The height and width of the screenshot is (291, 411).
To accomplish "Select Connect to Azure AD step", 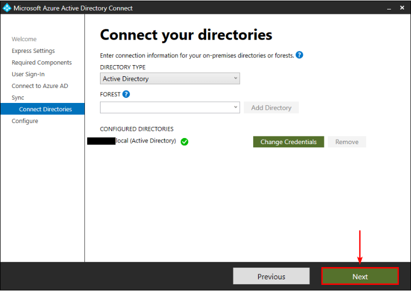I will click(40, 86).
